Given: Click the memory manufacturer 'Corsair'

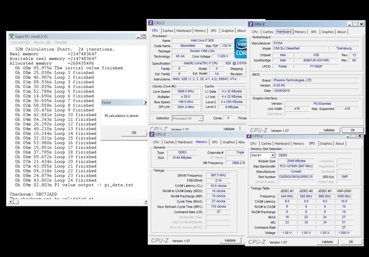Looking at the screenshot, I should click(296, 172).
